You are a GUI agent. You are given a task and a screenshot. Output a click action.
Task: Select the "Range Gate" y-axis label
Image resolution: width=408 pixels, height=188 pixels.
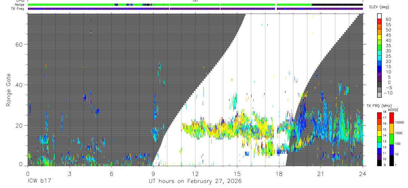9,90
